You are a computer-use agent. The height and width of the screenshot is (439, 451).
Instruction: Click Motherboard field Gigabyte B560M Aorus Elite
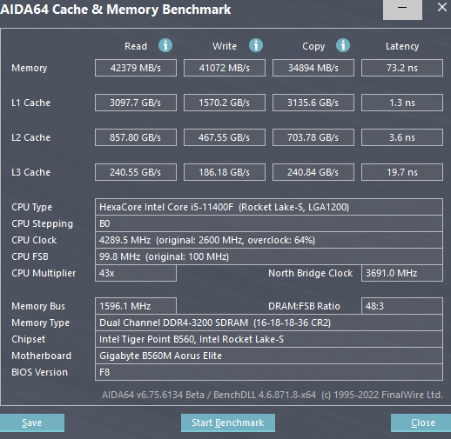pos(269,356)
